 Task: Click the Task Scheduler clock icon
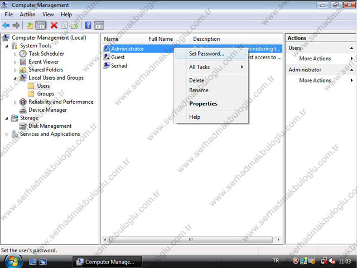(23, 54)
